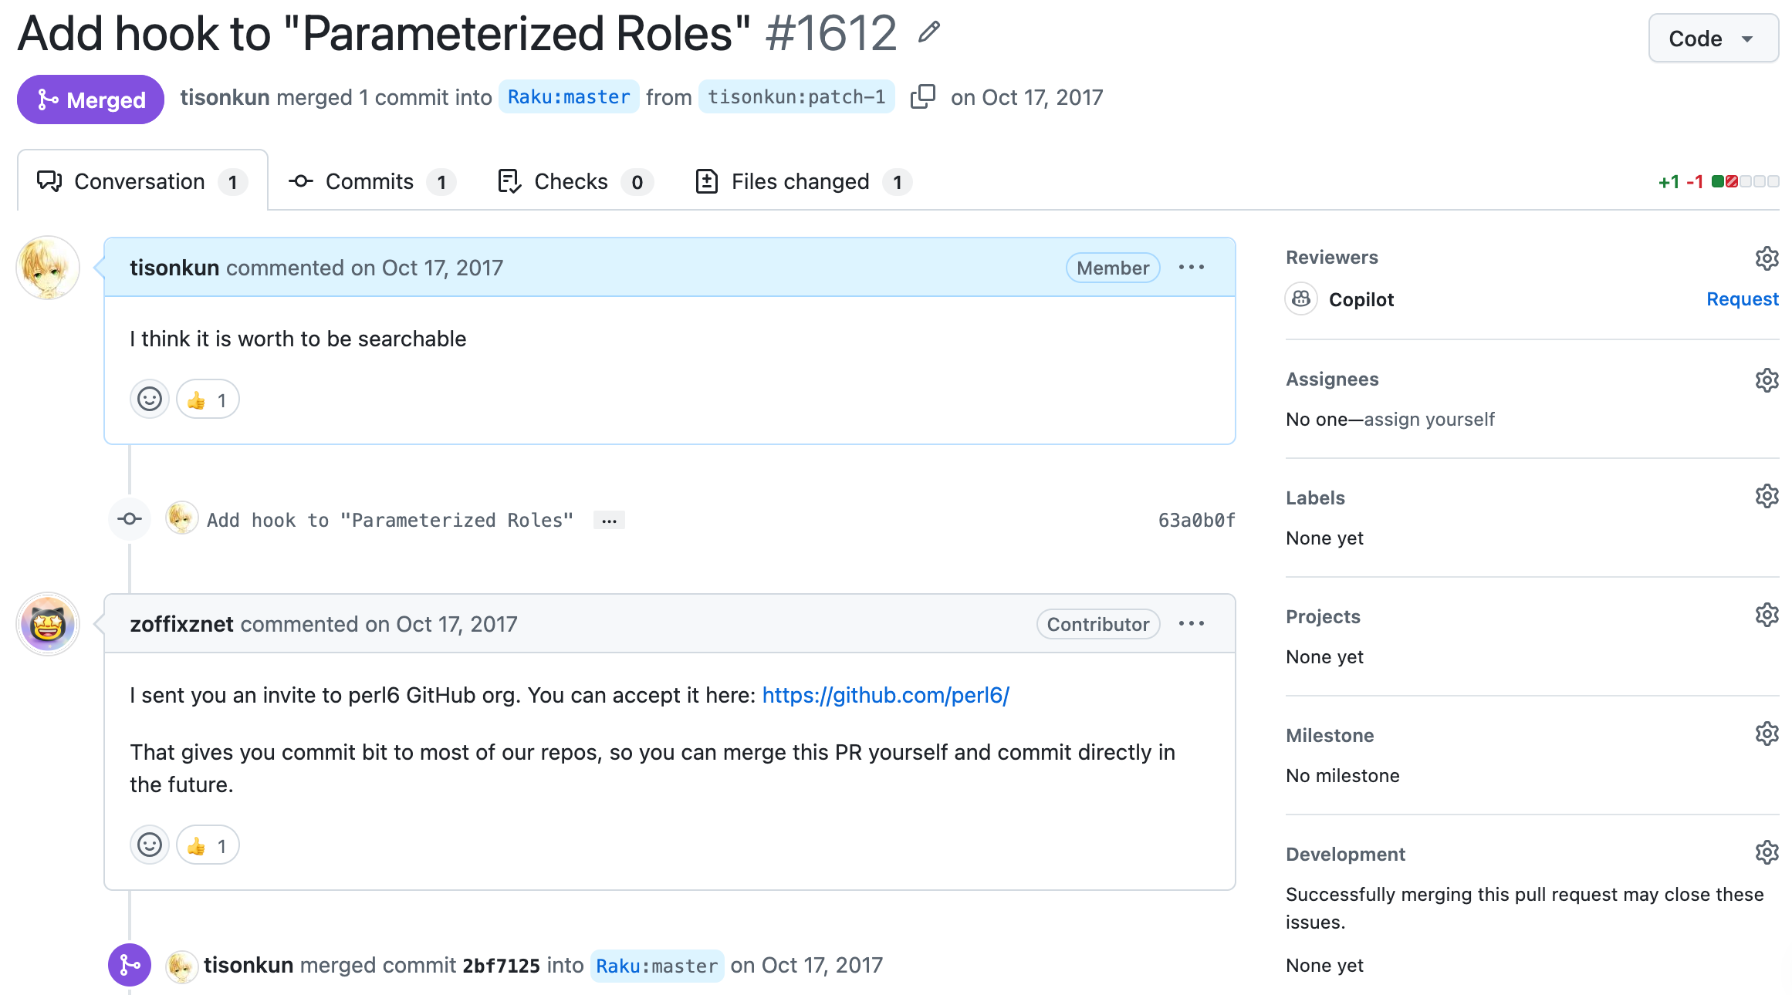This screenshot has width=1792, height=995.
Task: Request a review from Copilot
Action: 1743,299
